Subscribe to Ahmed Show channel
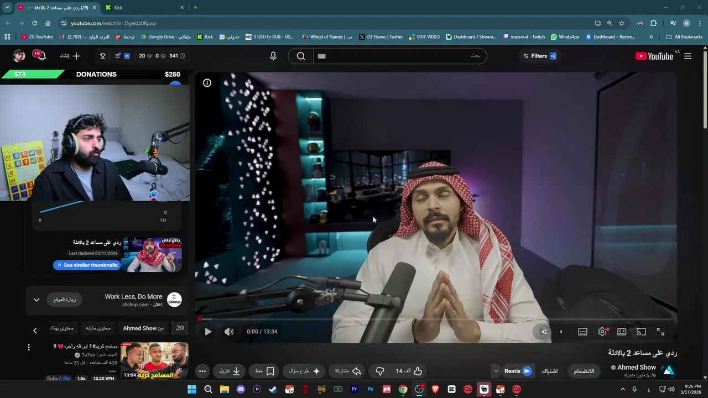 coord(549,371)
